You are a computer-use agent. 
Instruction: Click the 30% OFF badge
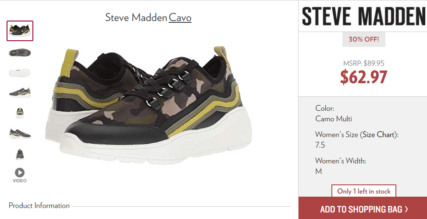point(363,39)
